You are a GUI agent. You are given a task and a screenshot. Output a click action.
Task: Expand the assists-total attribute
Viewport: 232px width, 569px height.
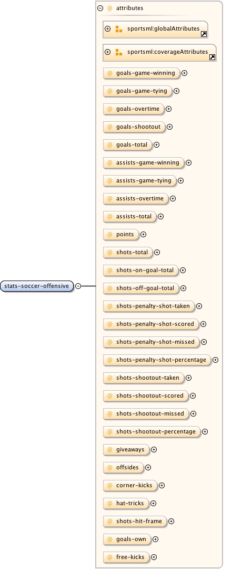coord(160,216)
